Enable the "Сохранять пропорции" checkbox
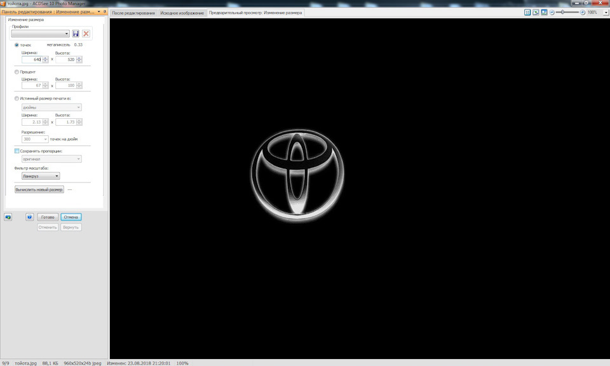Screen dimensions: 610x366 click(17, 151)
